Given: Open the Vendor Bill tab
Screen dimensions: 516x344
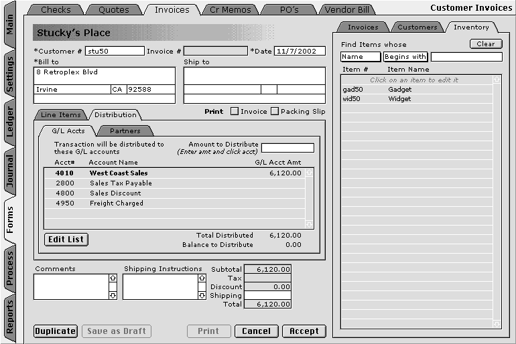Looking at the screenshot, I should [x=347, y=10].
